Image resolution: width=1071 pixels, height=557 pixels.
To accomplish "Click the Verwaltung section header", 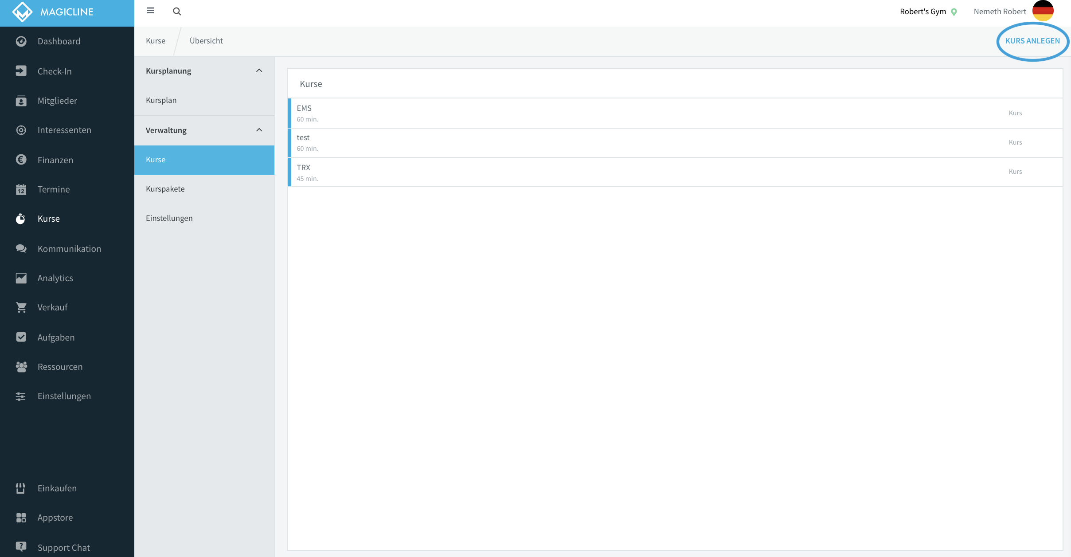I will pos(204,130).
